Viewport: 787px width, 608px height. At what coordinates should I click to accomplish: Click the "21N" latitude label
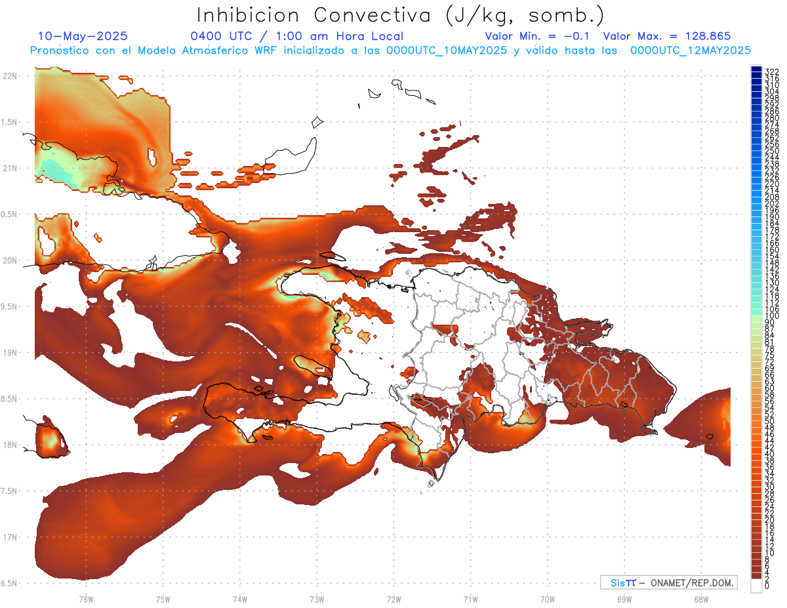(x=9, y=168)
